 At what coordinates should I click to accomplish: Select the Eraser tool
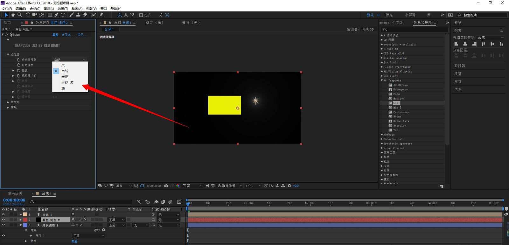[85, 15]
